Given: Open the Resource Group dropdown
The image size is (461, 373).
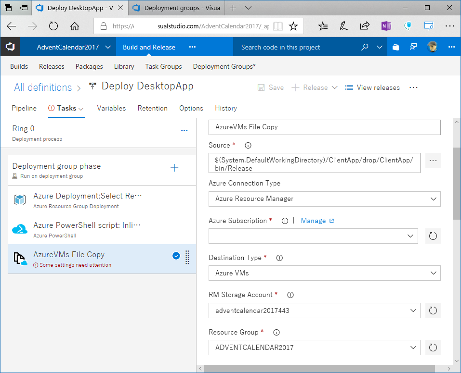Looking at the screenshot, I should [314, 348].
